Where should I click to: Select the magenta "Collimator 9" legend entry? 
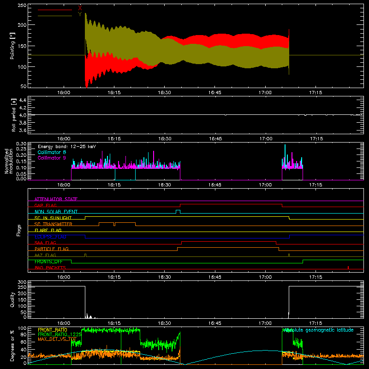[x=52, y=158]
